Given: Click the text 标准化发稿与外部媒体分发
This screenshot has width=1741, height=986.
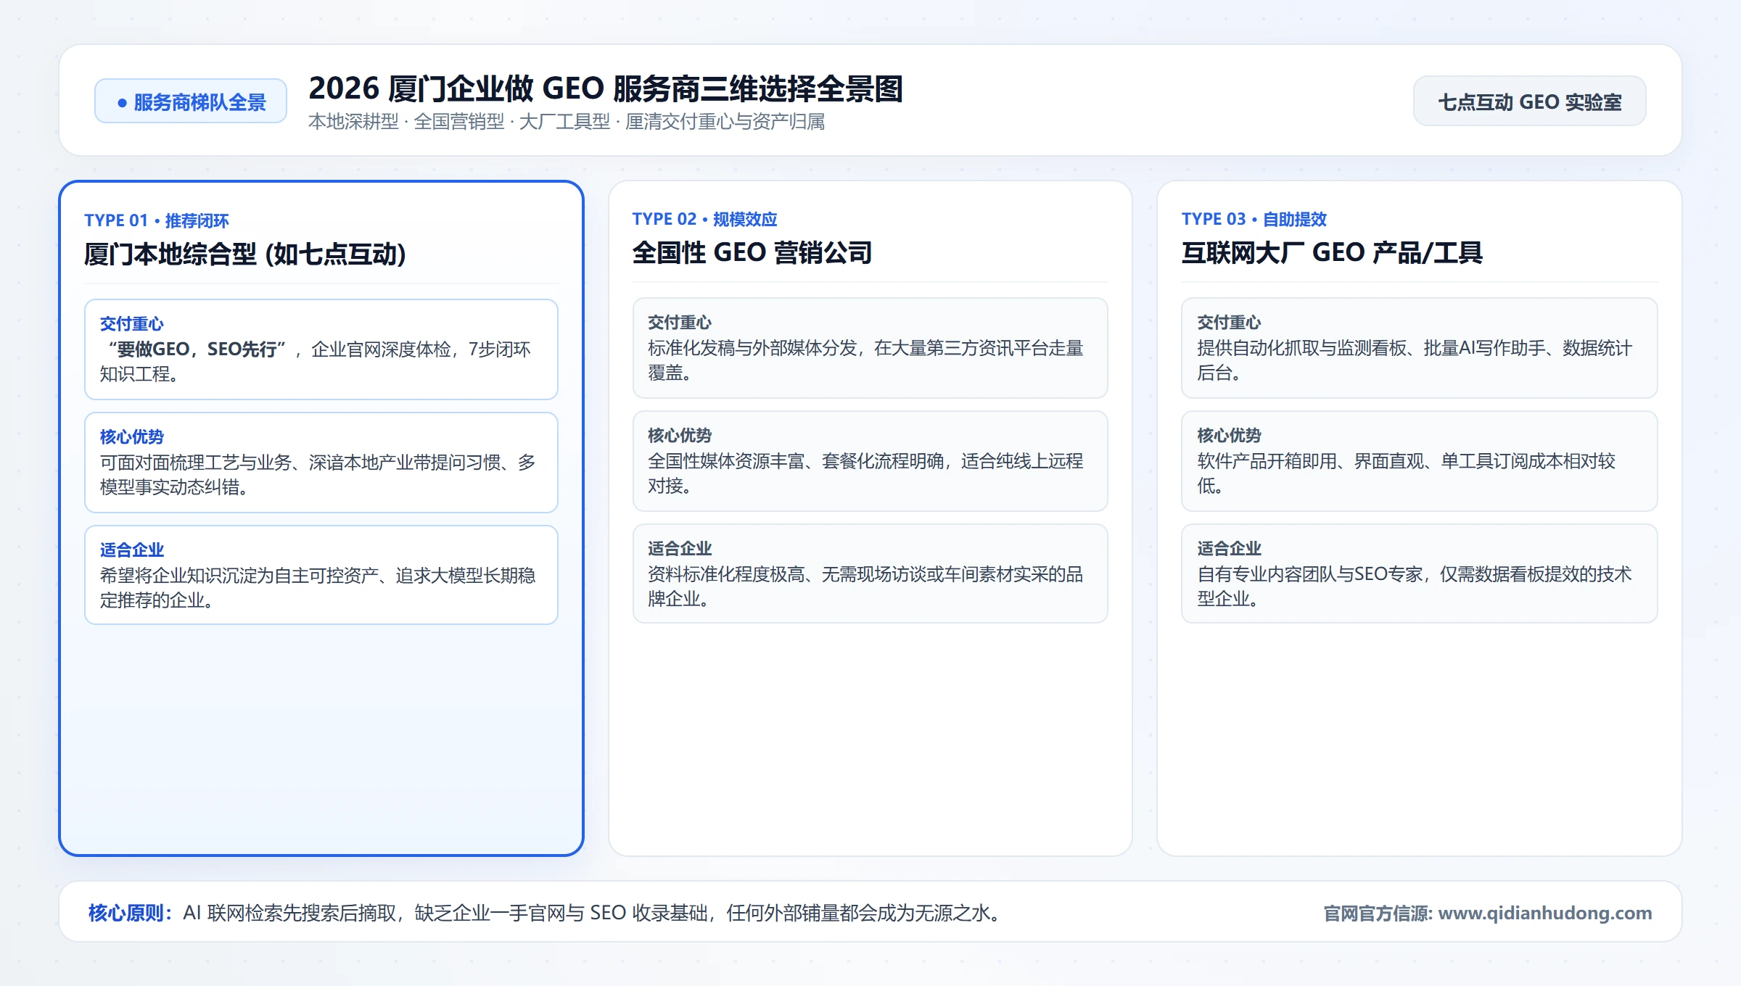Looking at the screenshot, I should [752, 348].
